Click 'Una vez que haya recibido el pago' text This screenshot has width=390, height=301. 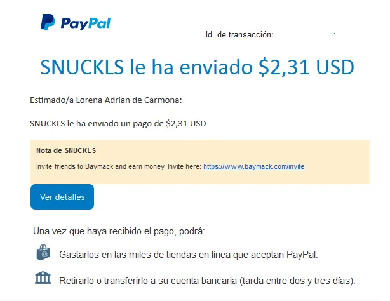(x=119, y=231)
